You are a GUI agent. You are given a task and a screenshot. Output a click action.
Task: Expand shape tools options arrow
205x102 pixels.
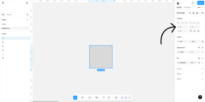point(93,98)
